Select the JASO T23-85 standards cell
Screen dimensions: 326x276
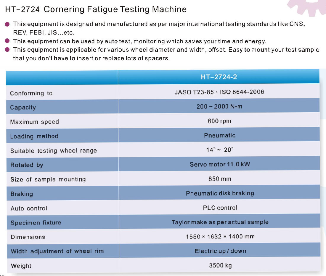tap(219, 92)
